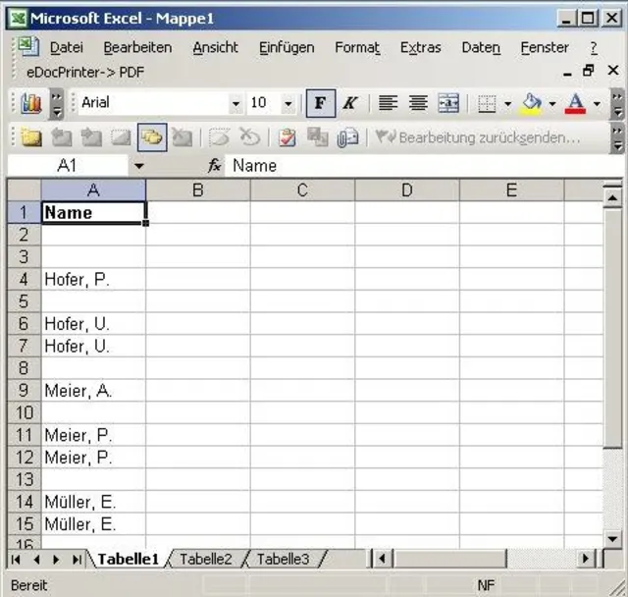628x597 pixels.
Task: Click the borders icon
Action: point(487,104)
